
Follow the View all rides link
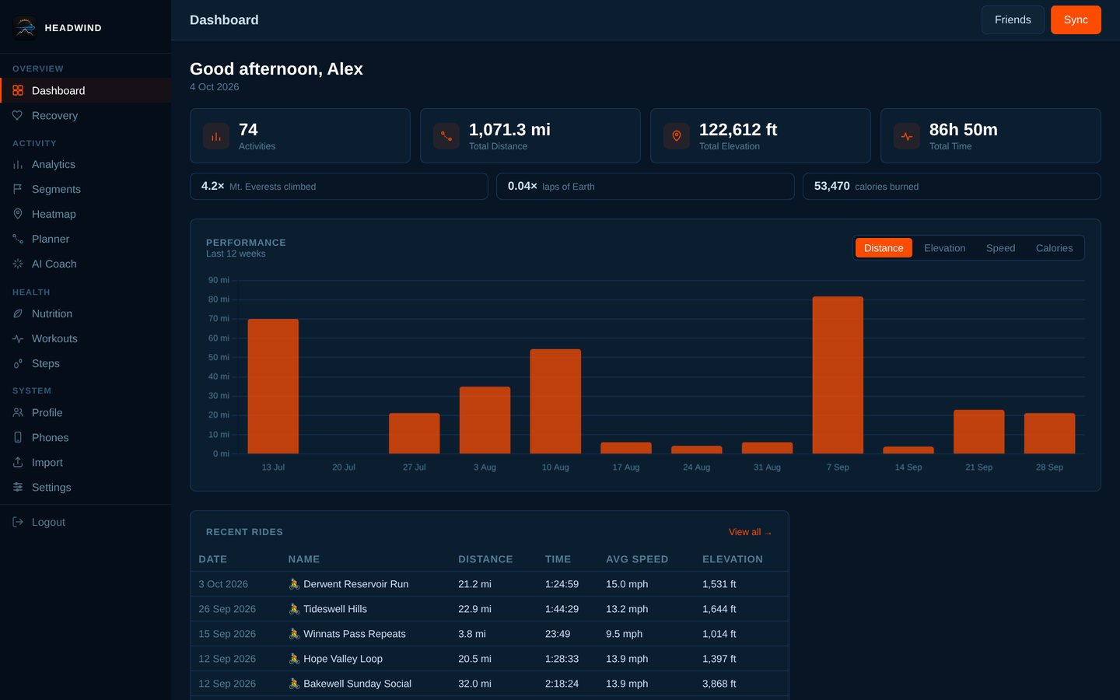(x=750, y=532)
